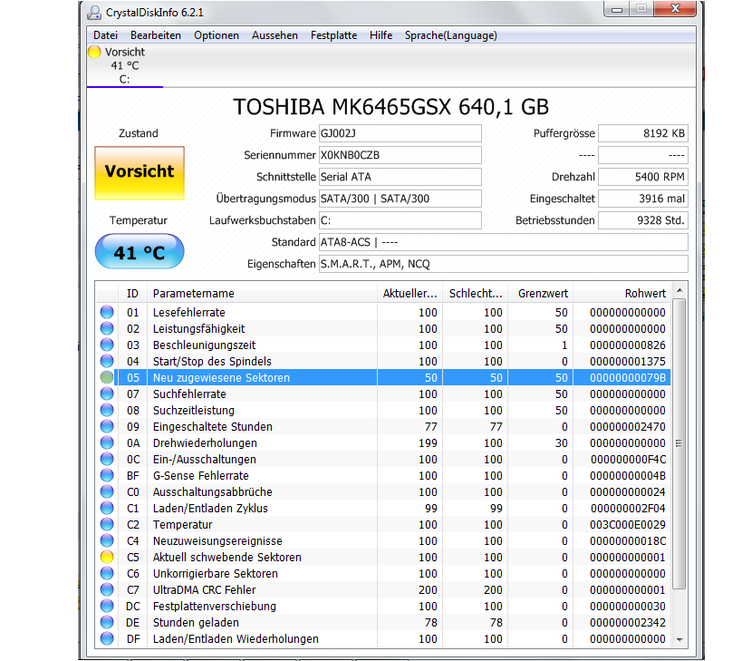Sort by the ID column header
Screen dimensions: 742x661
pyautogui.click(x=132, y=294)
